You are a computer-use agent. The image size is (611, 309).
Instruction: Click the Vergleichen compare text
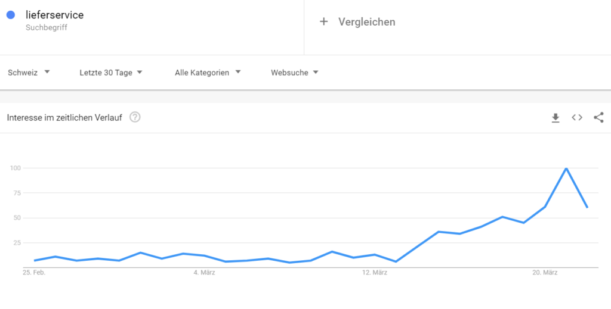pos(366,22)
